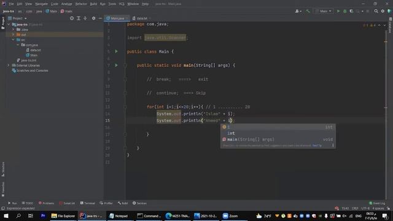Click UTF-8 encoding in status bar
The height and width of the screenshot is (221, 393).
(x=365, y=208)
